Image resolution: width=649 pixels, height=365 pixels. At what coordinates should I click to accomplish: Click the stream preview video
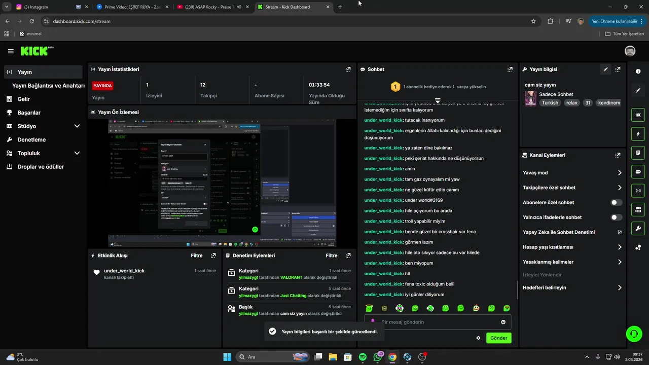coord(222,184)
